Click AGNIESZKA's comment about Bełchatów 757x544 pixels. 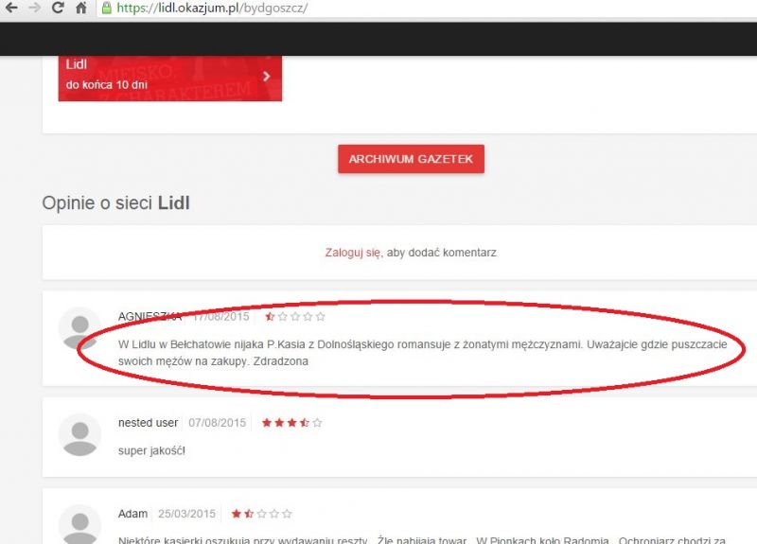422,353
